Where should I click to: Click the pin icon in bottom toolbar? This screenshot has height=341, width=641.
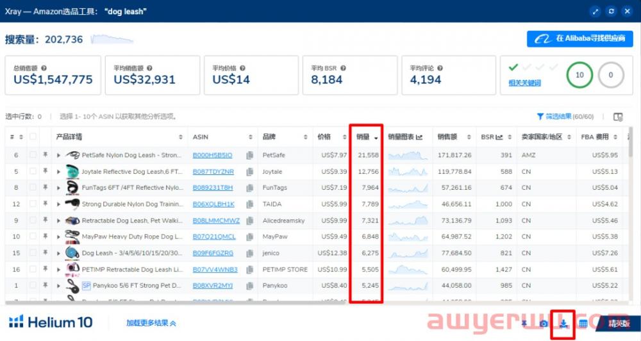524,324
